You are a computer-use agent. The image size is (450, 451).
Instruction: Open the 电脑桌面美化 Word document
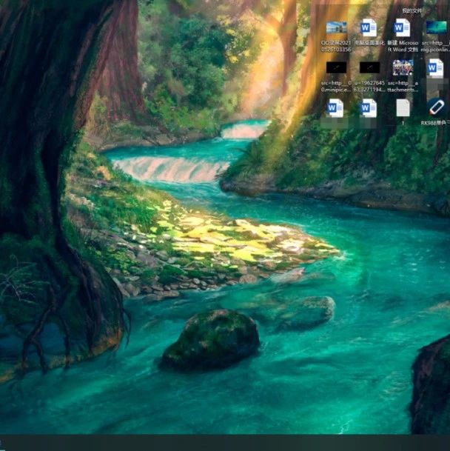pyautogui.click(x=369, y=28)
